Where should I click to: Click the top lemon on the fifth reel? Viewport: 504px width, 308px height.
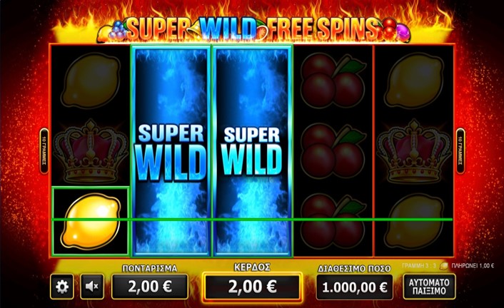click(x=415, y=81)
